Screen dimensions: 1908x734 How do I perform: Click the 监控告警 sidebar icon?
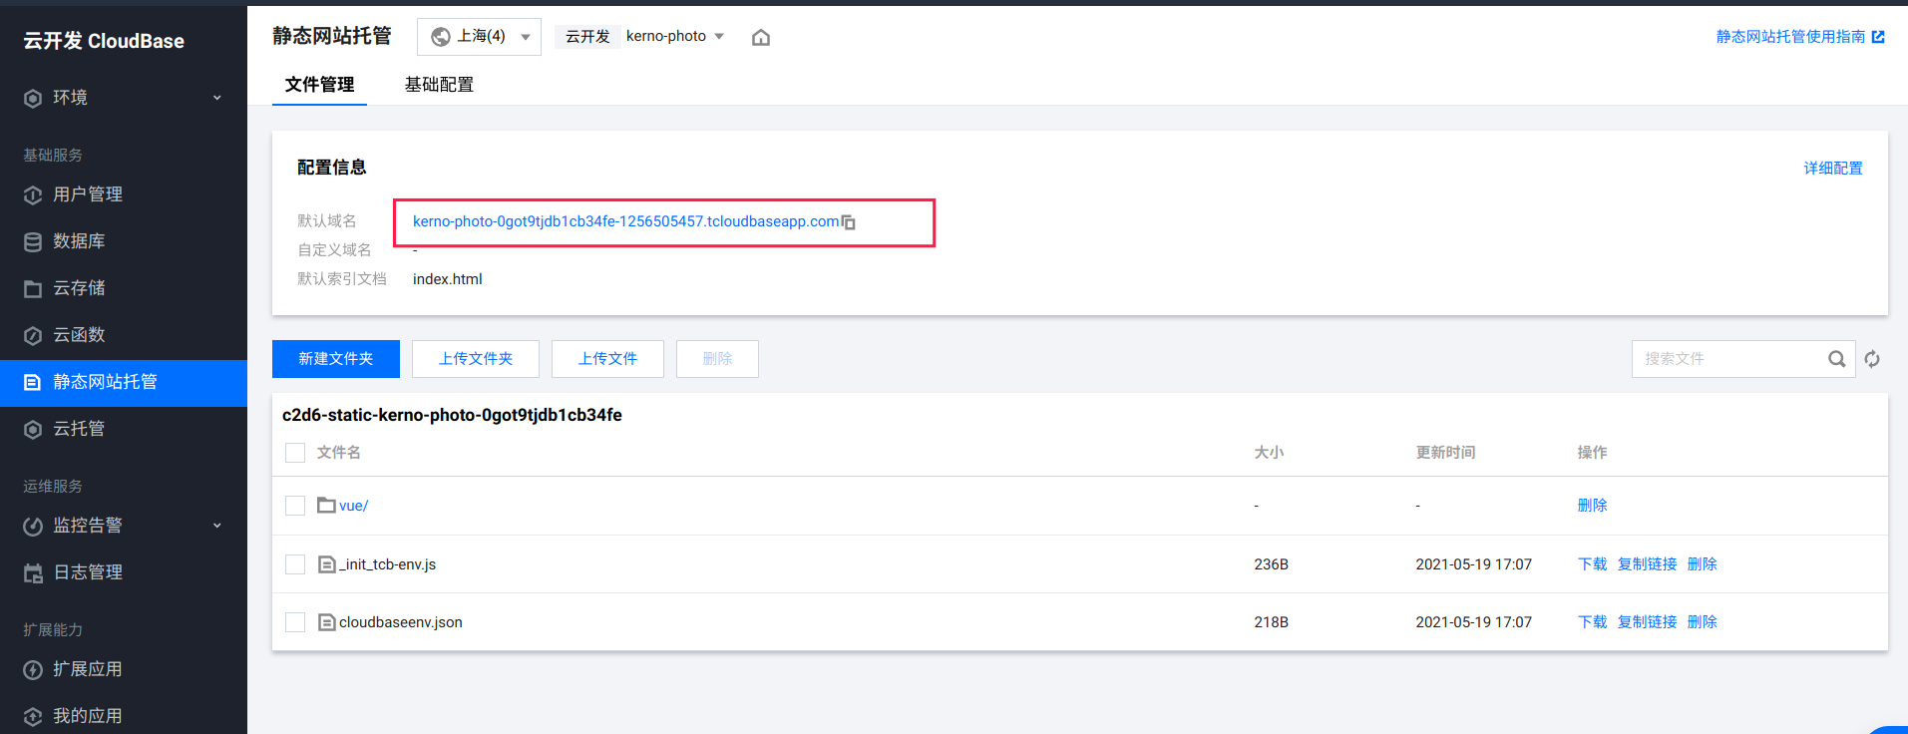33,526
